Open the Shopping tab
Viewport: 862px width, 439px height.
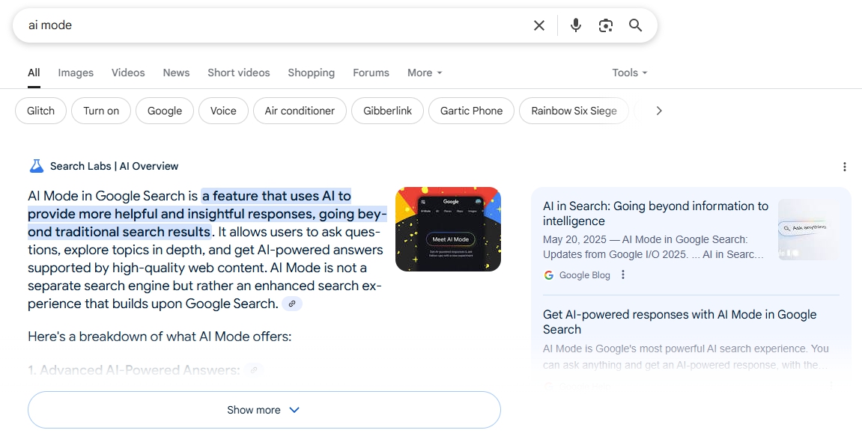click(311, 73)
